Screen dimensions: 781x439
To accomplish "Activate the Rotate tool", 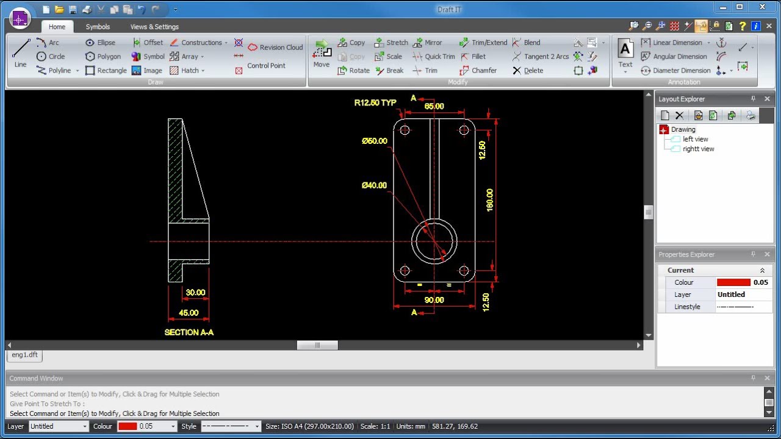I will (354, 71).
